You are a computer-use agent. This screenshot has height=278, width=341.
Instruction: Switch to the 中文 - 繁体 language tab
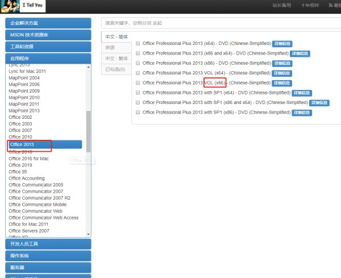(x=117, y=59)
